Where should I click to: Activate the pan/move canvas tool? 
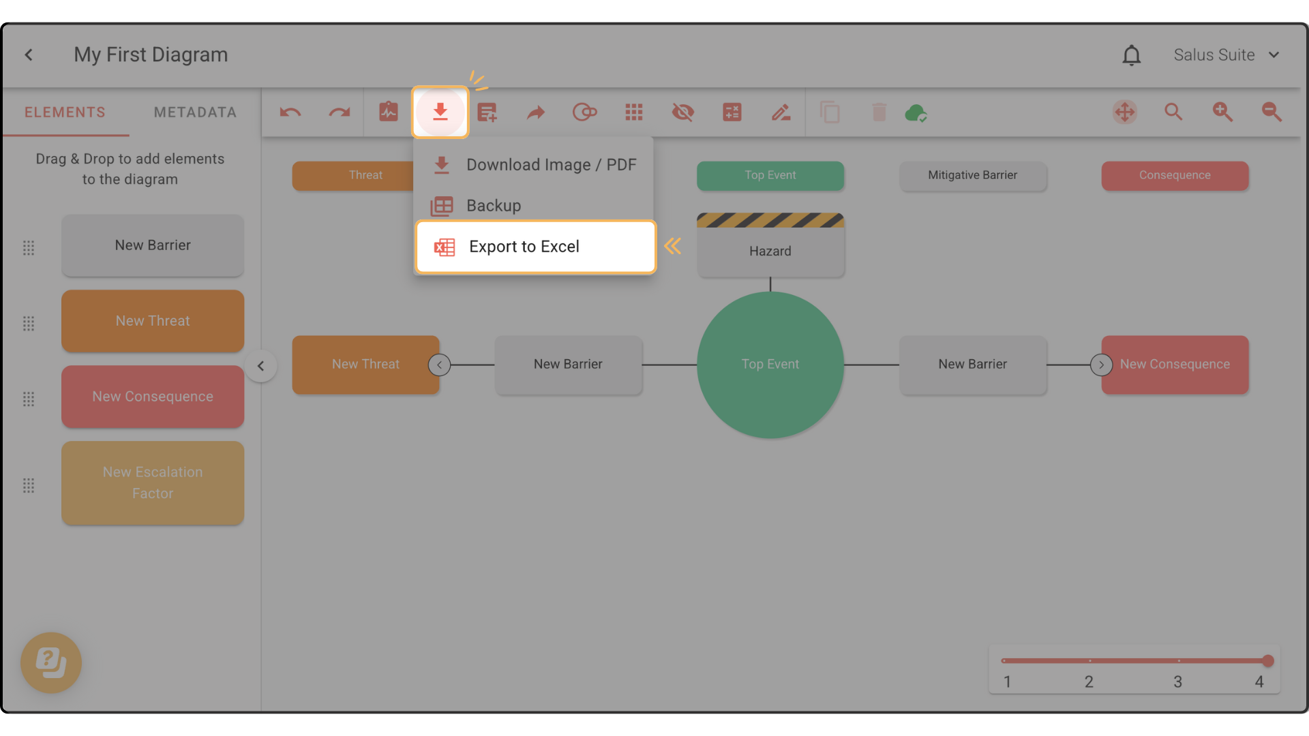[x=1124, y=112]
